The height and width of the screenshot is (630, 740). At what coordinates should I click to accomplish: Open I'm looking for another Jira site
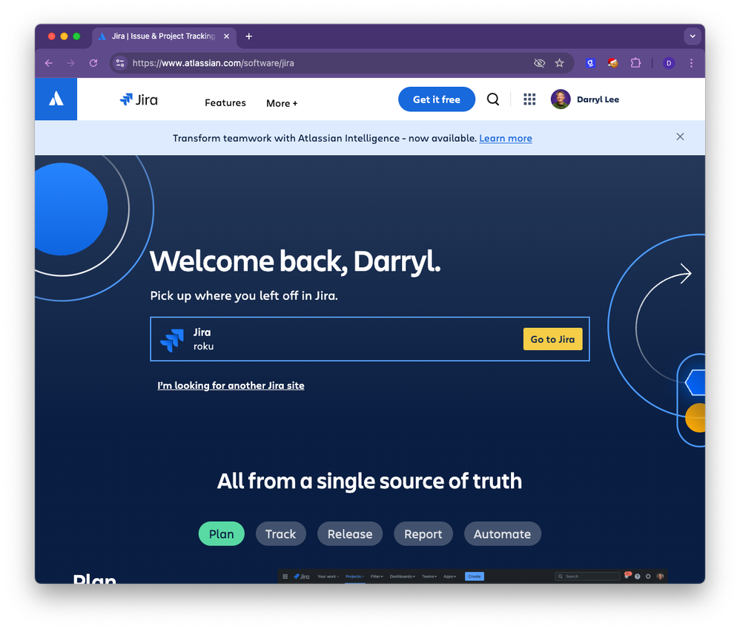pos(231,385)
